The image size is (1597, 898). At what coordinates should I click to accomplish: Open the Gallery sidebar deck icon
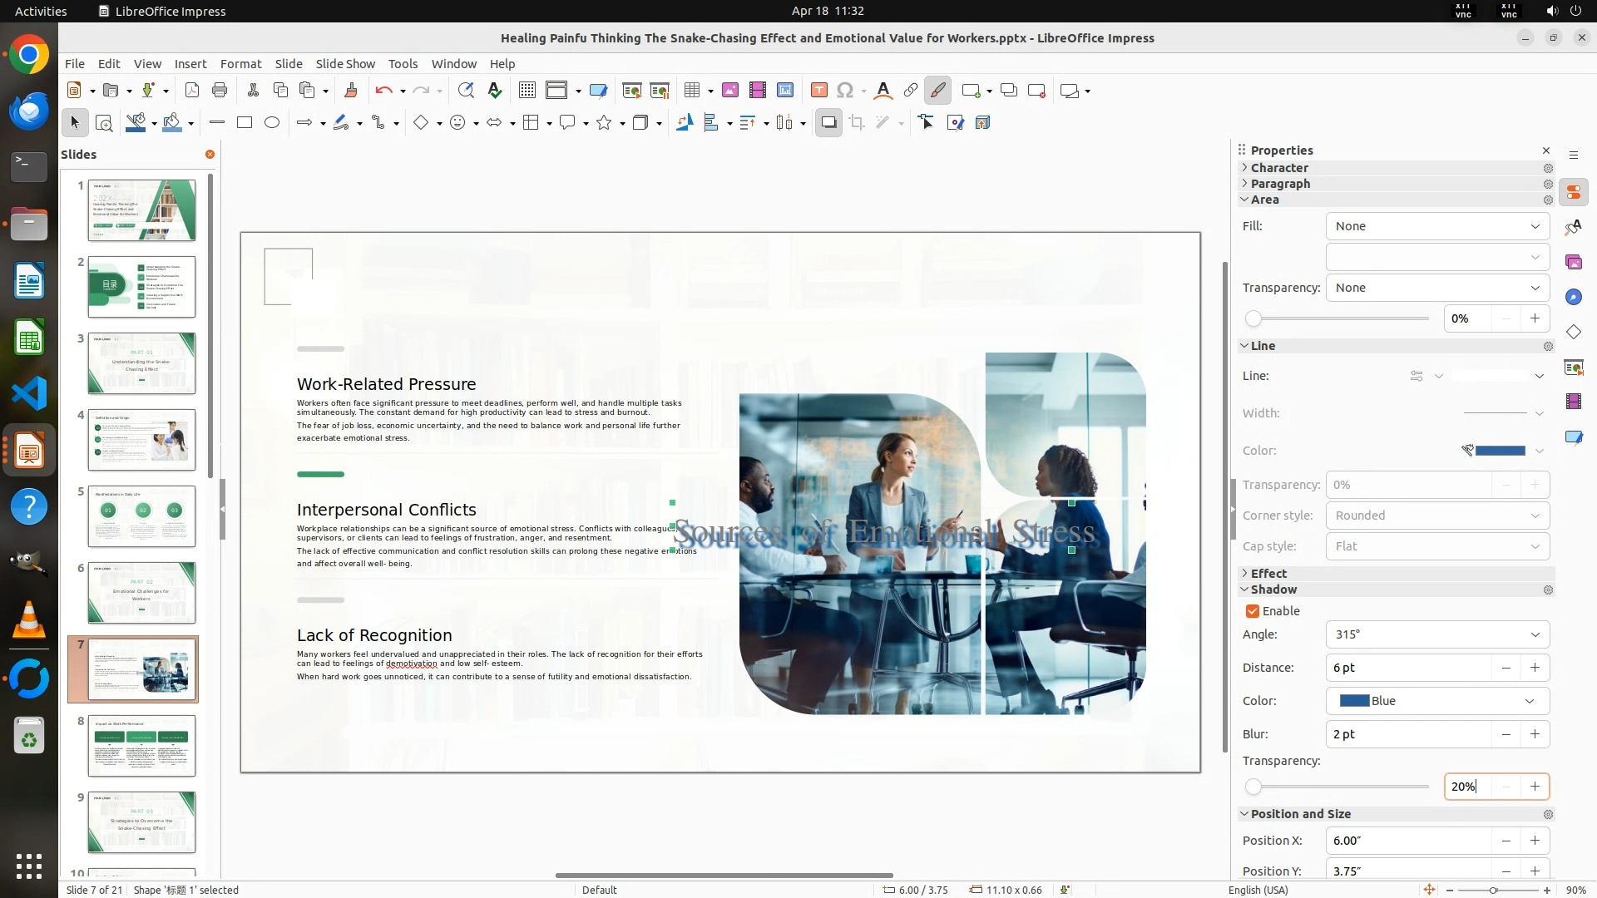coord(1573,263)
